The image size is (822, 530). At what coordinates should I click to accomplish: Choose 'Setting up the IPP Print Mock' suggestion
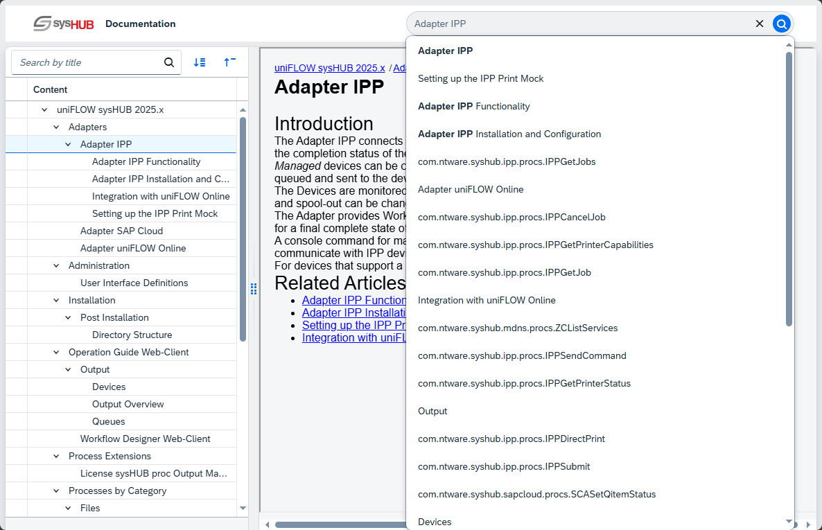(x=596, y=79)
